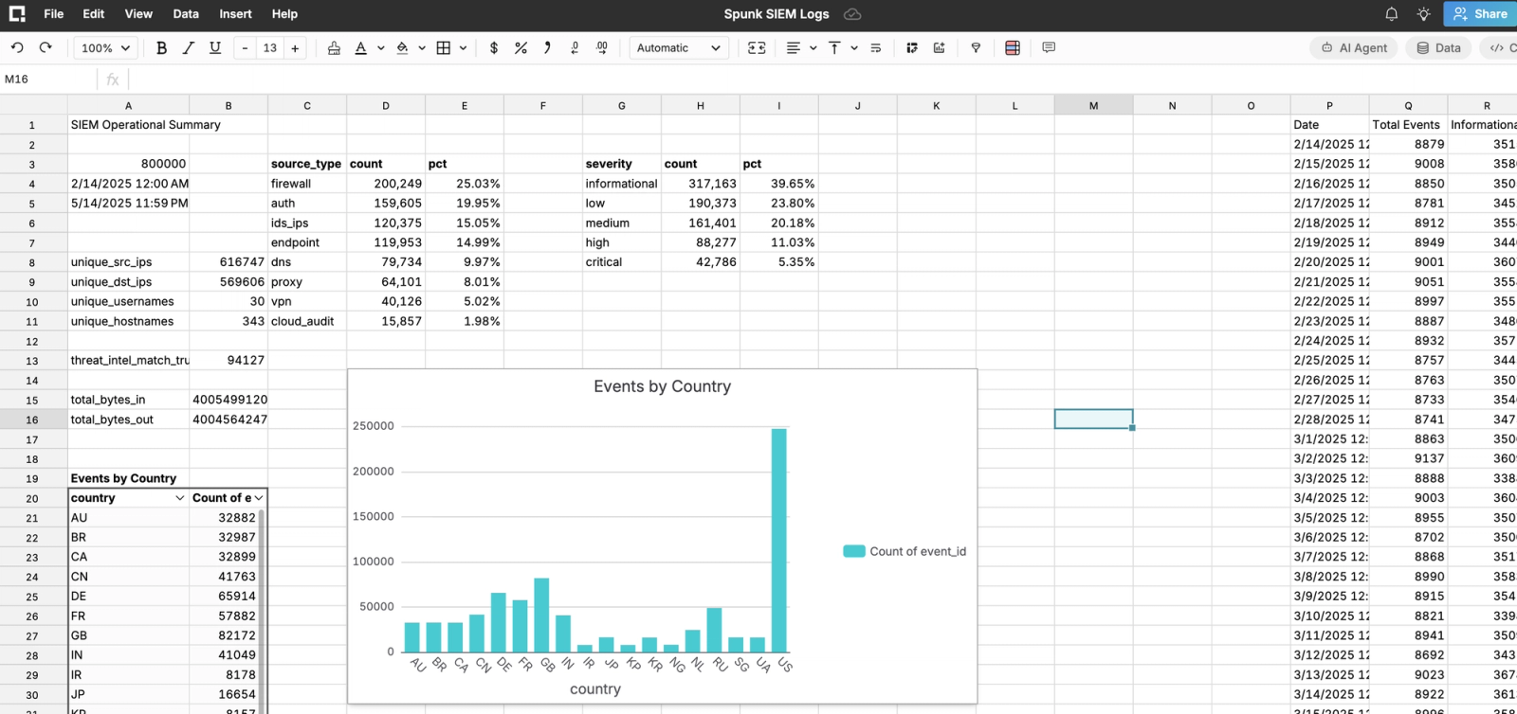The width and height of the screenshot is (1517, 714).
Task: Decrease font size with minus button
Action: (245, 47)
